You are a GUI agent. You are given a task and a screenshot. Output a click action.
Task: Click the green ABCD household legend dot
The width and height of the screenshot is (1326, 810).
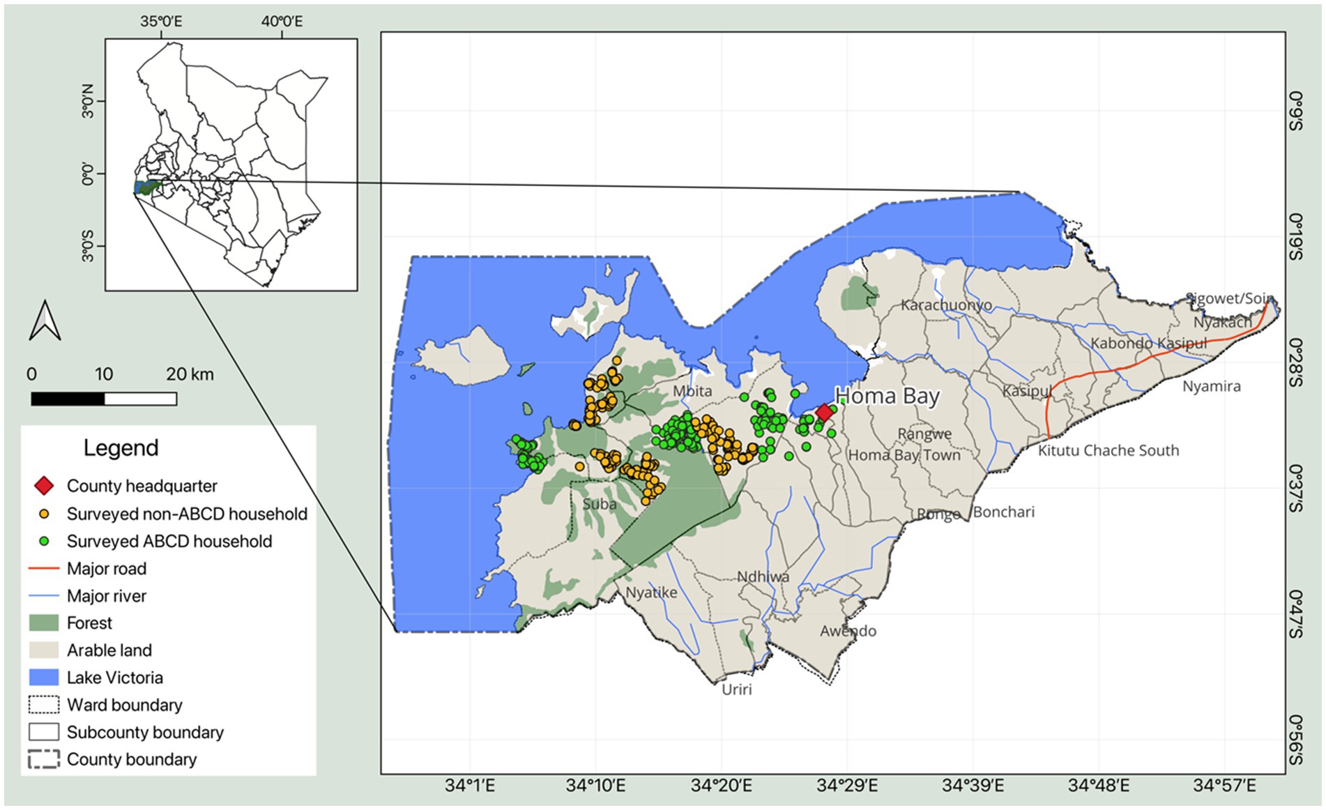pos(44,541)
